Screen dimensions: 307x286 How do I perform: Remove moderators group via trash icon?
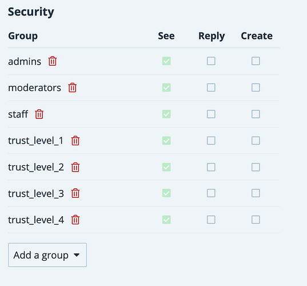pyautogui.click(x=72, y=88)
